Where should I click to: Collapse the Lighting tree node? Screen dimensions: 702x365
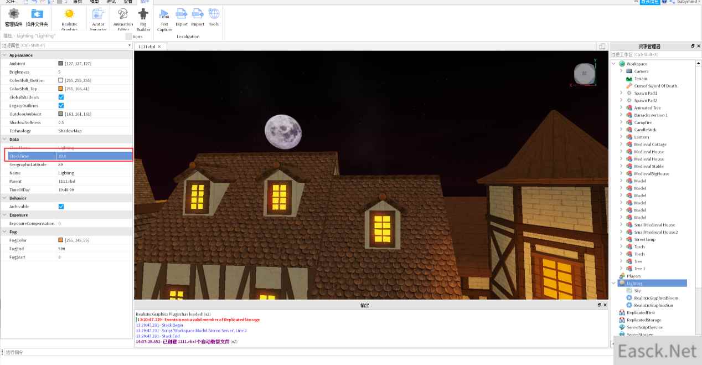pos(613,283)
